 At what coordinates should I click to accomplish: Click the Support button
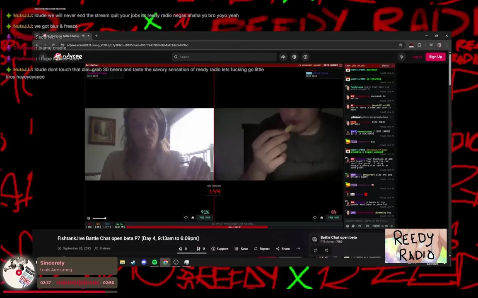point(220,249)
